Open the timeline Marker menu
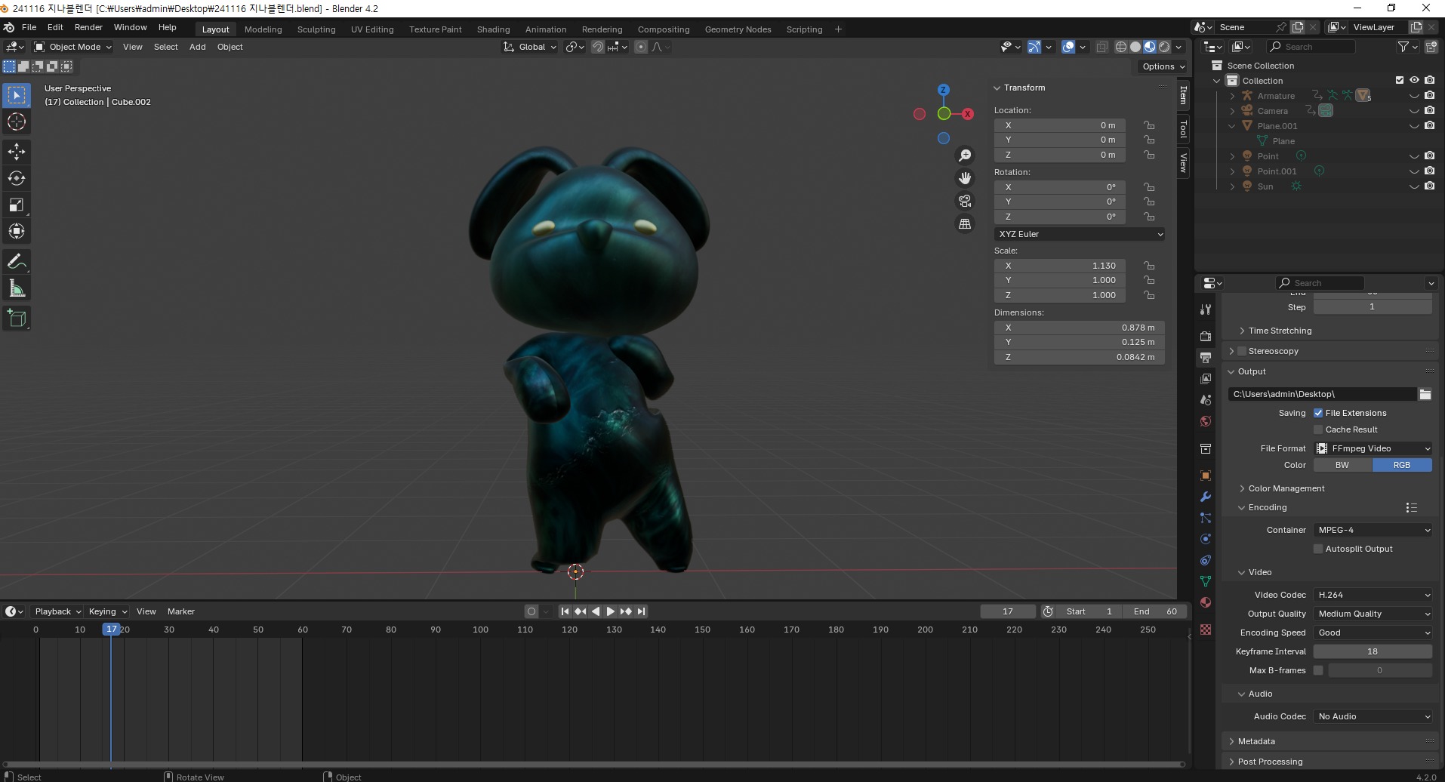The height and width of the screenshot is (782, 1445). pos(180,611)
